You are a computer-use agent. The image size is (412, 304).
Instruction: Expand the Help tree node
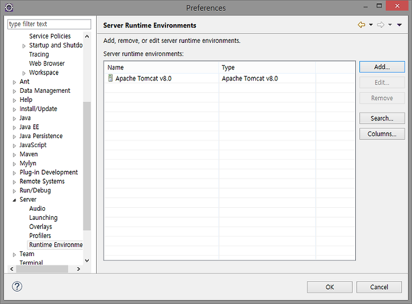point(14,100)
